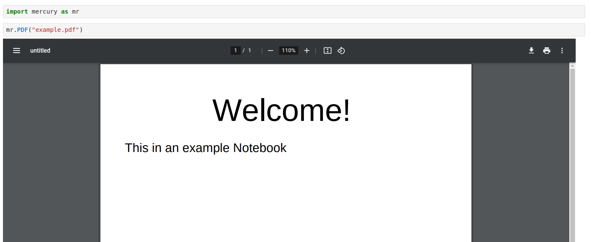Open the PDF viewer sidebar menu

point(17,51)
